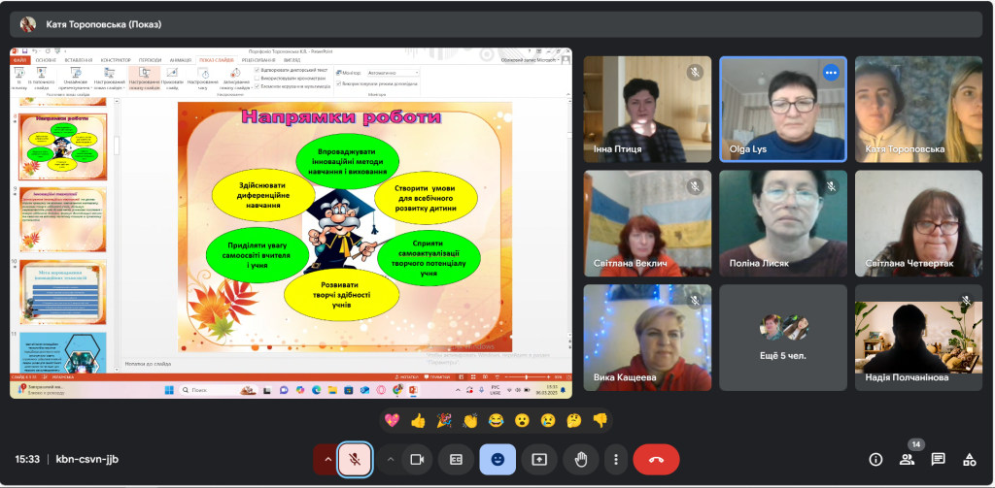This screenshot has width=995, height=488.
Task: Open Настроюваний показ слайдів dropdown
Action: pyautogui.click(x=109, y=78)
